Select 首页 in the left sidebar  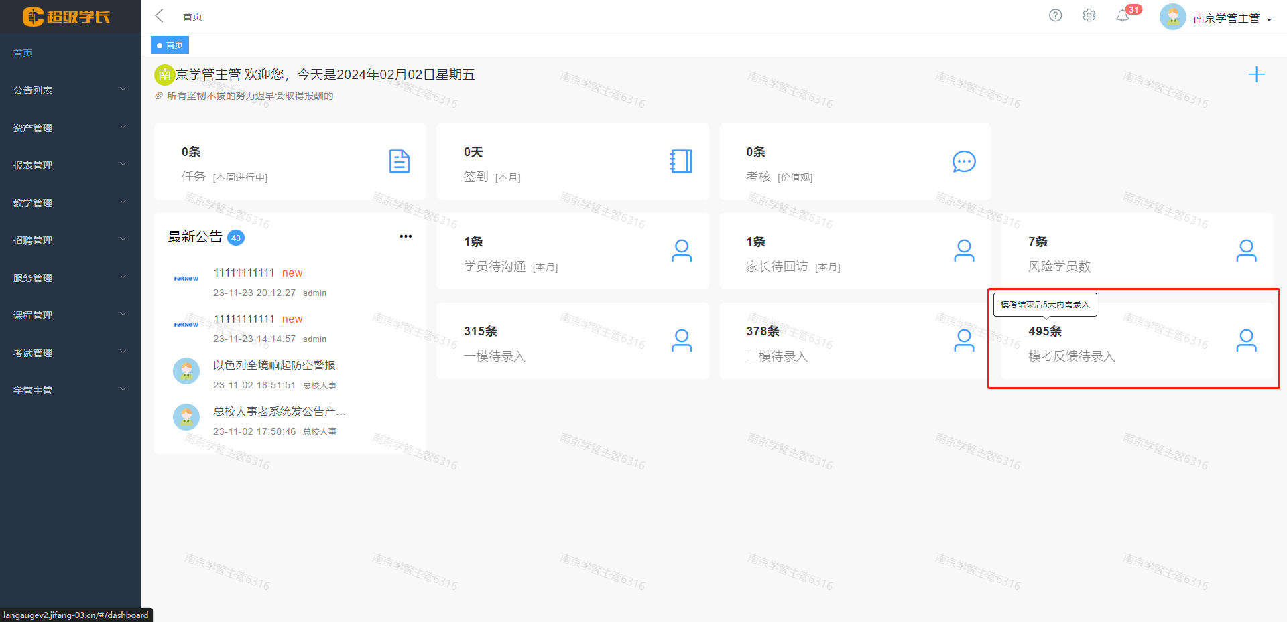click(23, 53)
